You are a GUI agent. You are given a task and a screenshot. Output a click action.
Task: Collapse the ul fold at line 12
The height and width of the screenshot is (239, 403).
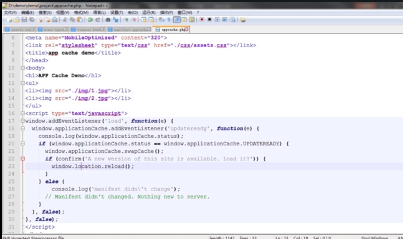click(x=23, y=83)
